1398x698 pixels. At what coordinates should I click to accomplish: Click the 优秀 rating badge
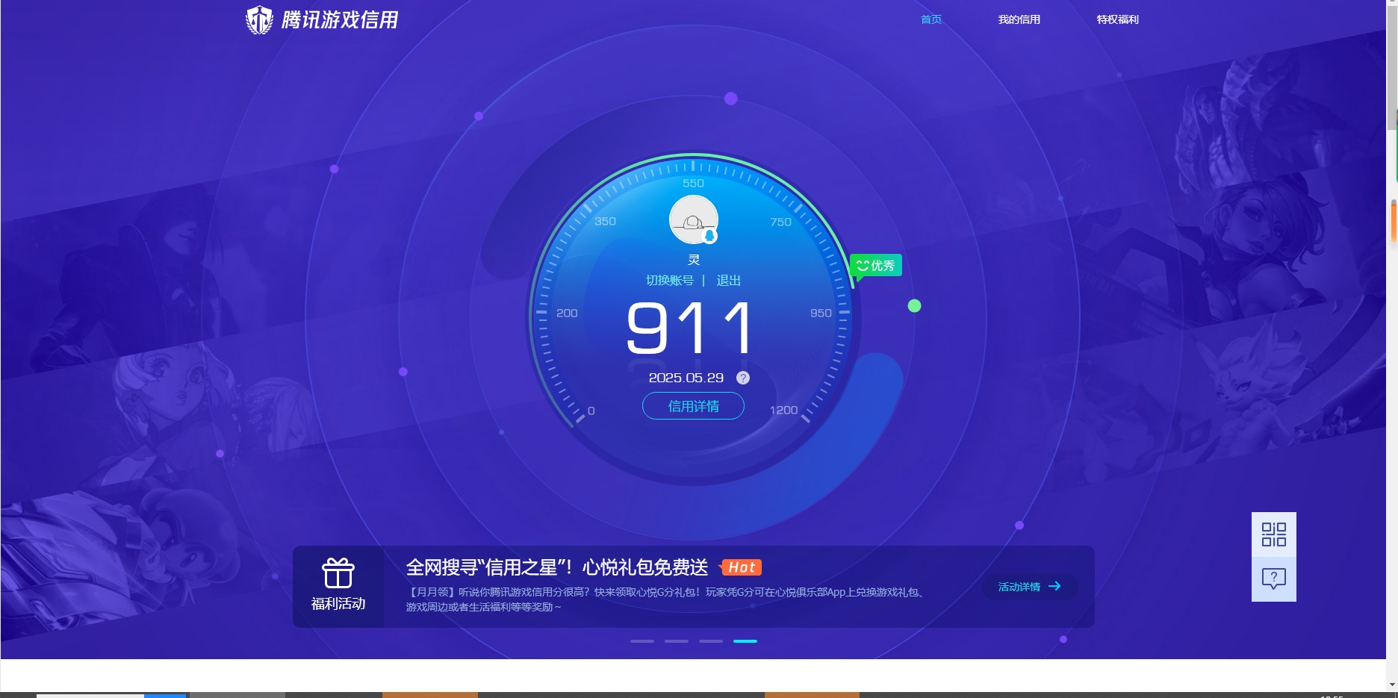pyautogui.click(x=876, y=266)
